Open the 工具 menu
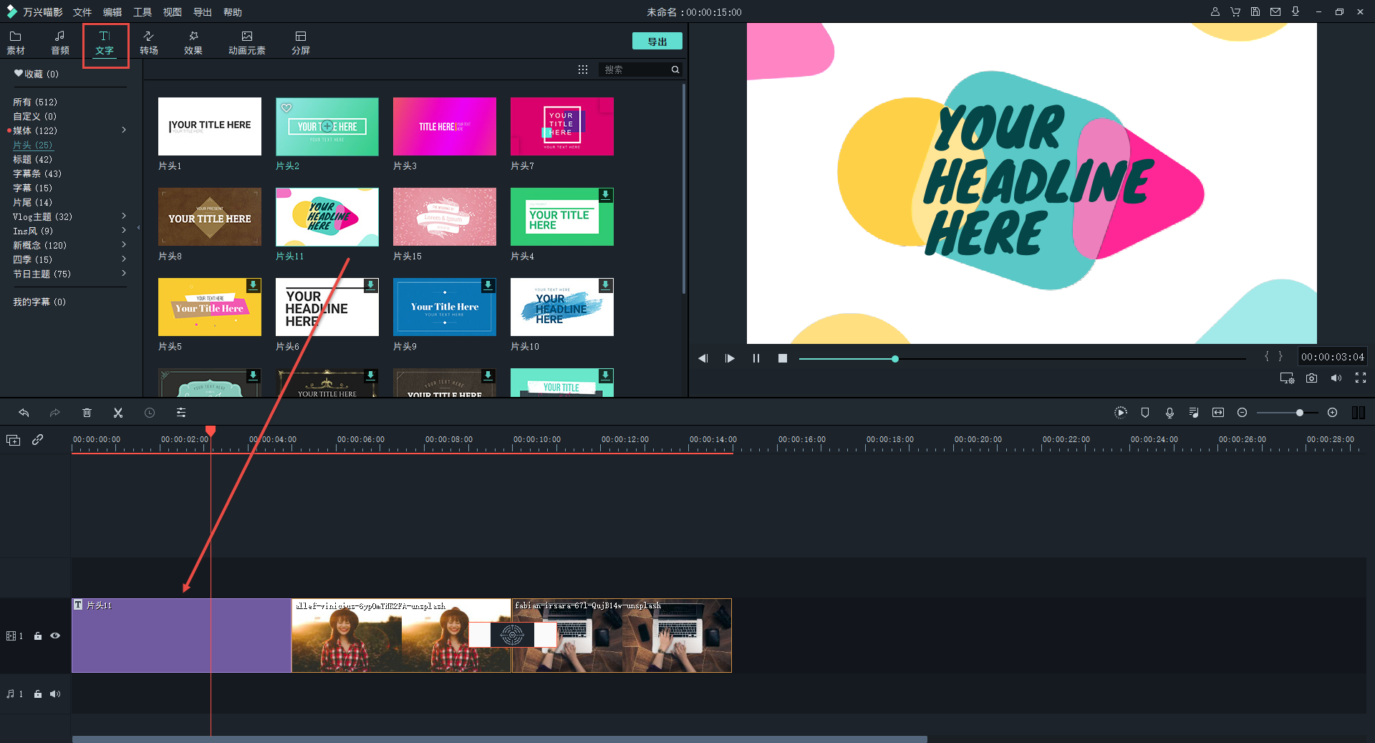This screenshot has height=743, width=1375. click(142, 11)
